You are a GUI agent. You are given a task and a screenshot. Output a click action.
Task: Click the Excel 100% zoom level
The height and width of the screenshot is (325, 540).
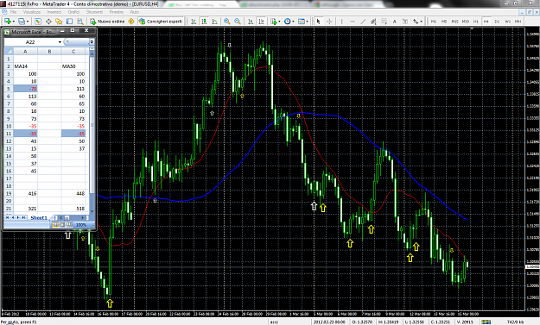81,225
